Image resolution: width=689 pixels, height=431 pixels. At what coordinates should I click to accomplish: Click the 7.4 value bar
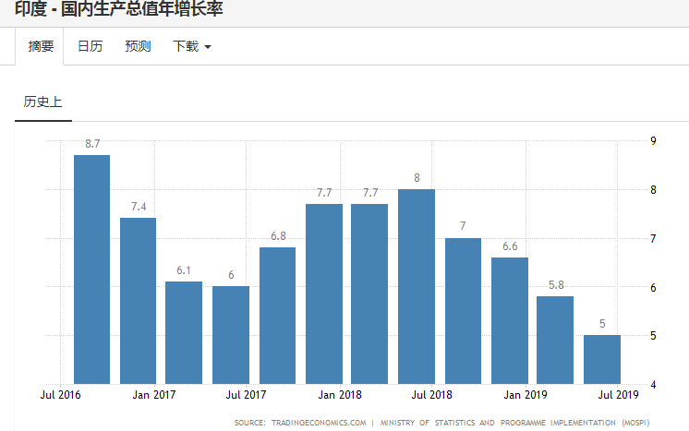click(138, 301)
